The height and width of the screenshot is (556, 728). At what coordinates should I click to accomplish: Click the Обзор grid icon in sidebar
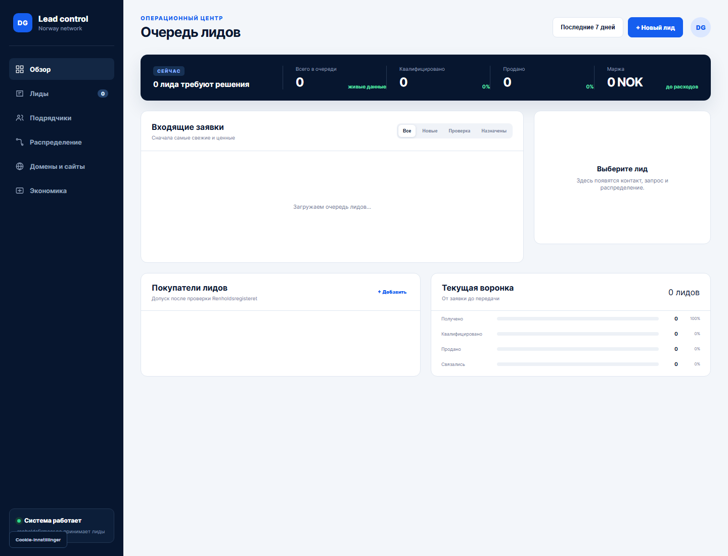pyautogui.click(x=20, y=69)
